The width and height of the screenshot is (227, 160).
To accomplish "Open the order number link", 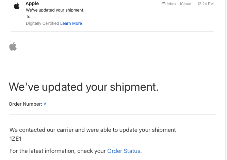I will pos(45,104).
